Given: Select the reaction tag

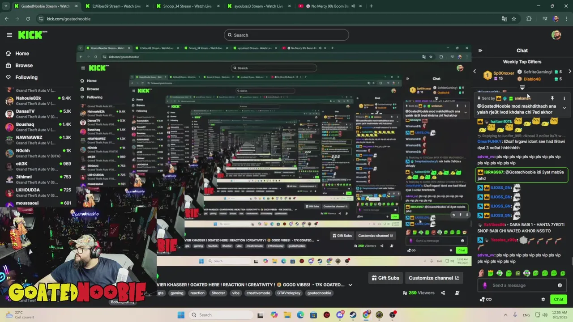Looking at the screenshot, I should (197, 293).
